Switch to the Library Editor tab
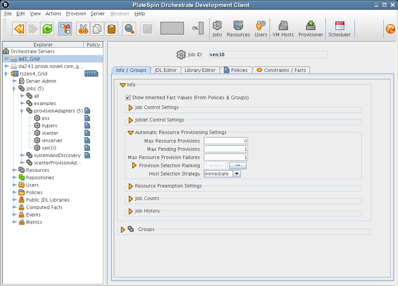Image resolution: width=398 pixels, height=286 pixels. tap(200, 70)
